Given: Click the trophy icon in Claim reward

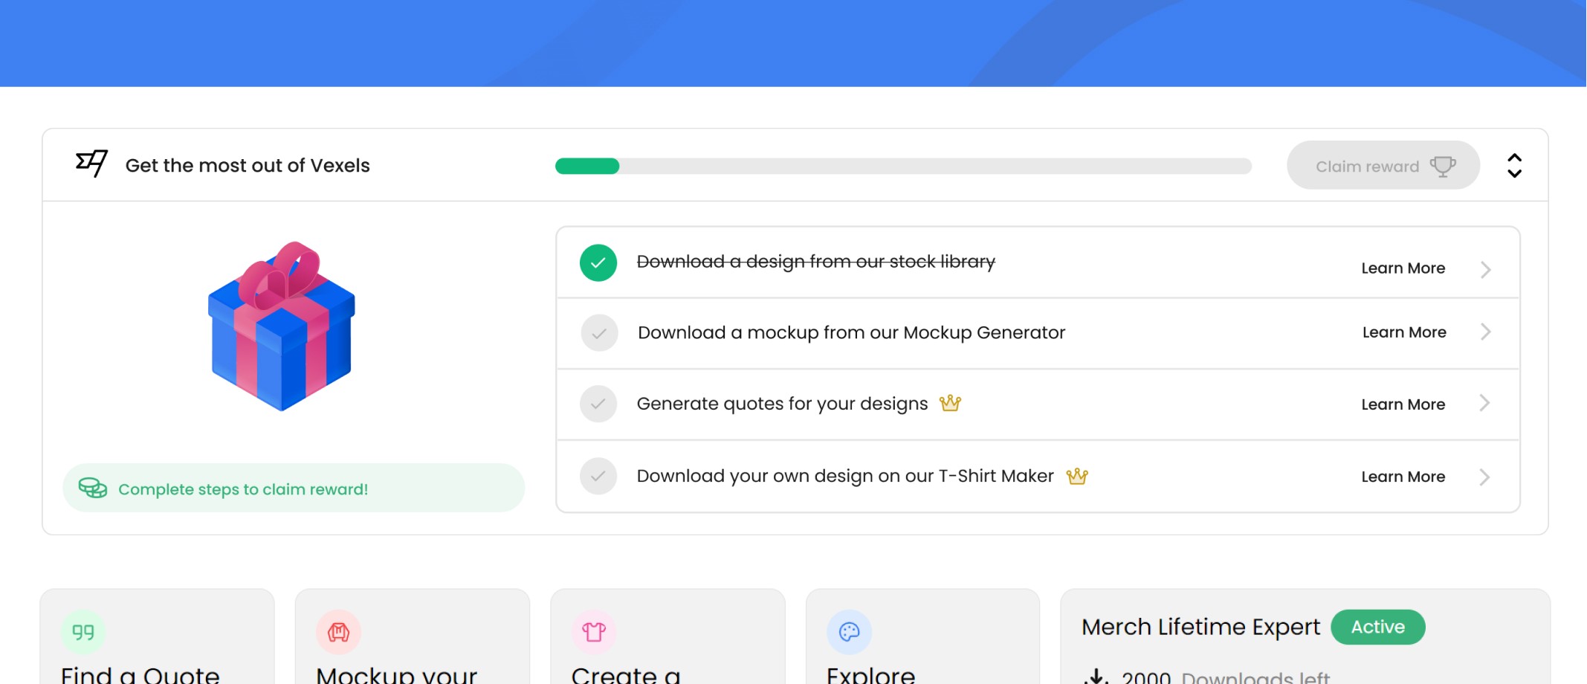Looking at the screenshot, I should tap(1443, 166).
